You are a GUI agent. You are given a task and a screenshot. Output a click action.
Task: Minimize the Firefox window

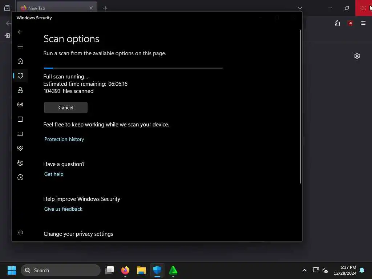pyautogui.click(x=330, y=8)
